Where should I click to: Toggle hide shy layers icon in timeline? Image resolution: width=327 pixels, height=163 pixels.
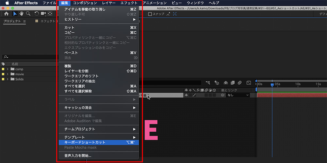click(x=226, y=83)
